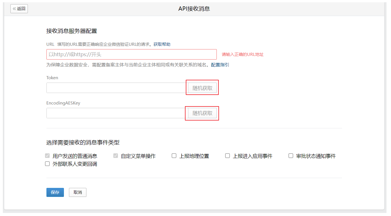Tick the 外部联系人变更回调 checkbox
This screenshot has height=216, width=391.
pos(47,164)
